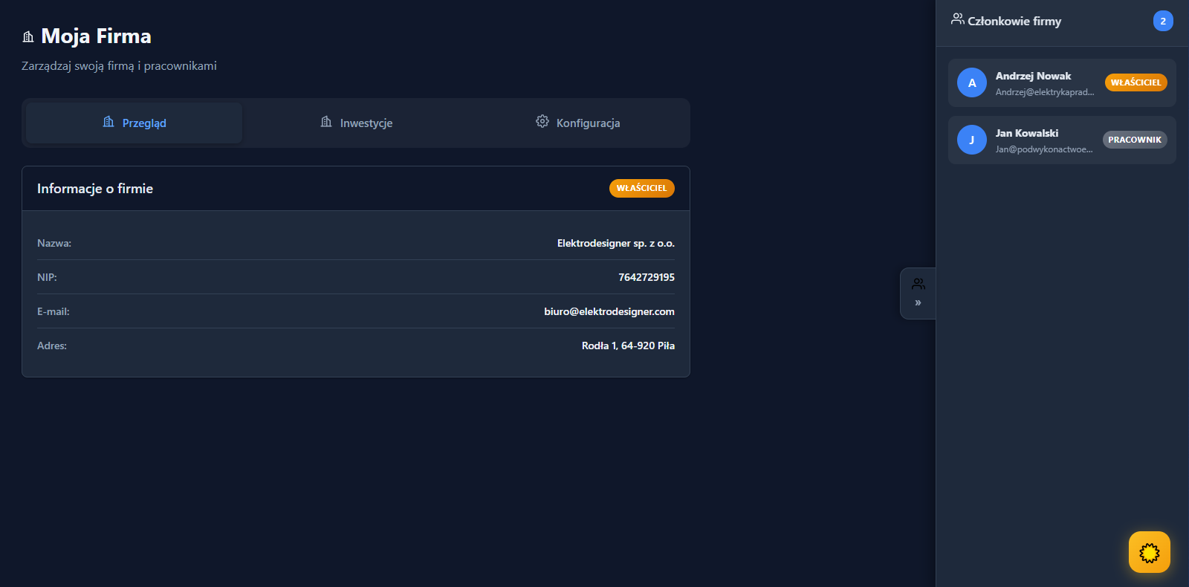Click the people icon in Członkowie firmy header
Viewport: 1189px width, 587px height.
tap(957, 19)
